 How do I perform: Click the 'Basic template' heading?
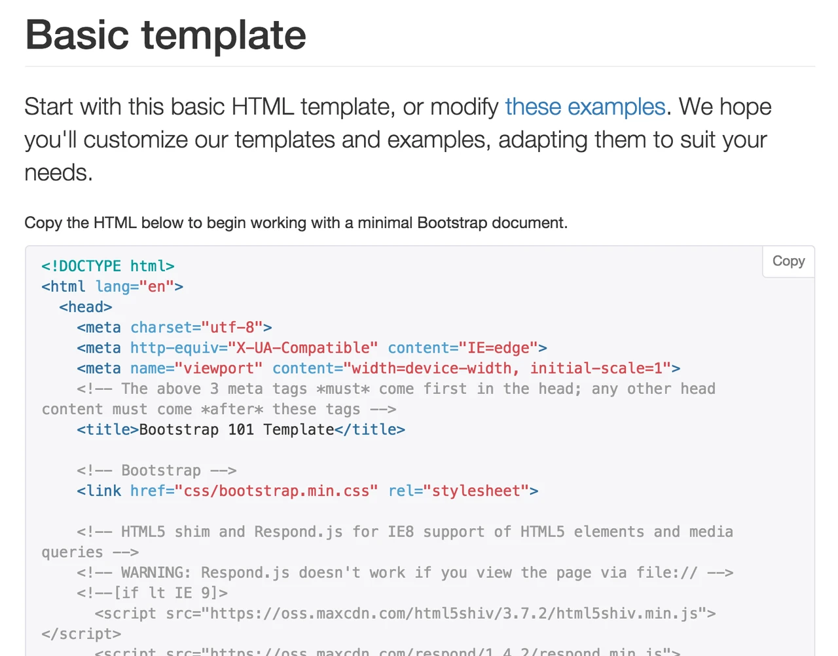pyautogui.click(x=166, y=35)
